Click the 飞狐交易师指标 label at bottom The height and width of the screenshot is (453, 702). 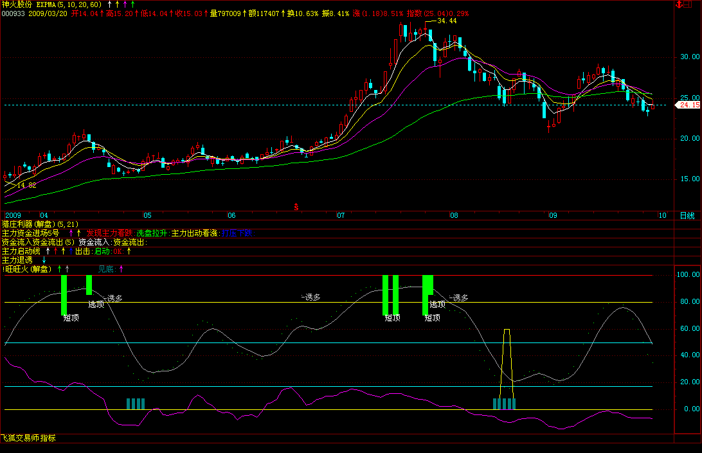click(x=28, y=438)
